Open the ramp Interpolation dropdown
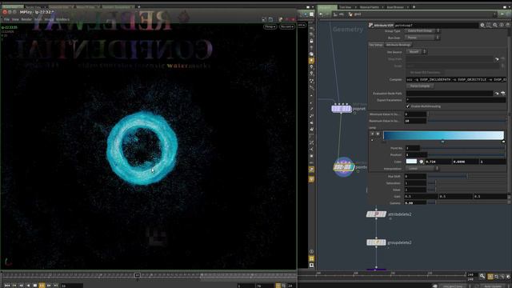 click(422, 169)
